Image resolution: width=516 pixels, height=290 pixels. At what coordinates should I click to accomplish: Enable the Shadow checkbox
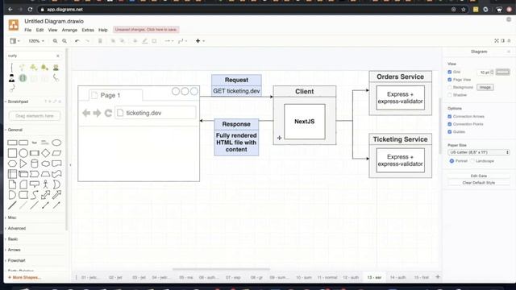450,95
